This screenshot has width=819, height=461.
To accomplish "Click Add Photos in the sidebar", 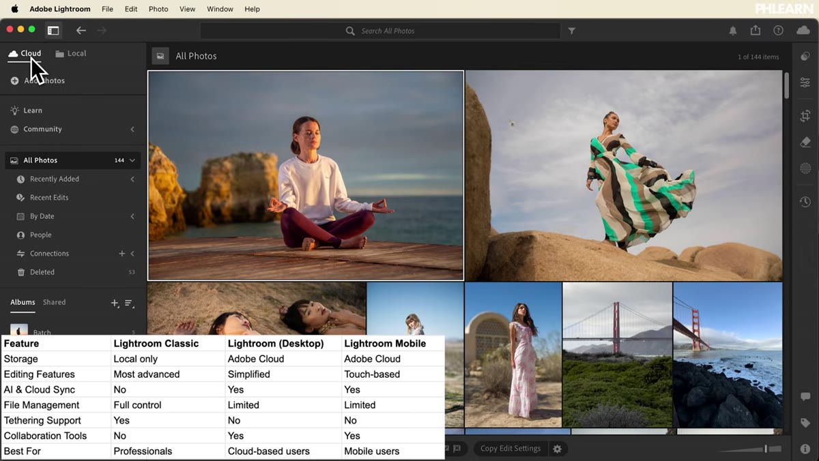I will (38, 80).
